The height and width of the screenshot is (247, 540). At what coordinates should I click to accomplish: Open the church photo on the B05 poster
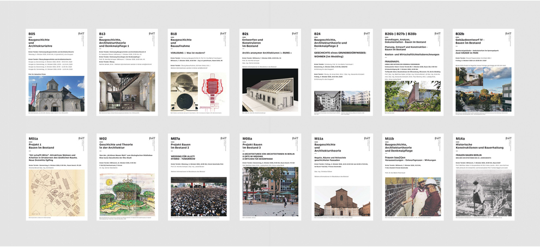pyautogui.click(x=57, y=94)
